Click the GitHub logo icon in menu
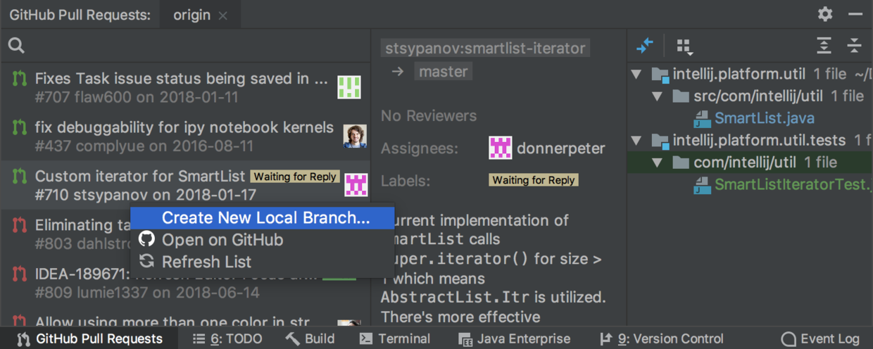The height and width of the screenshot is (349, 873). [146, 239]
